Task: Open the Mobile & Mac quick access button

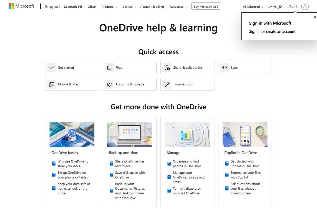Action: point(72,84)
